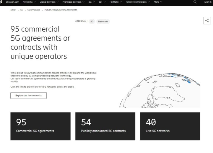
Task: Open the Portfolio menu item
Action: (x=114, y=2)
